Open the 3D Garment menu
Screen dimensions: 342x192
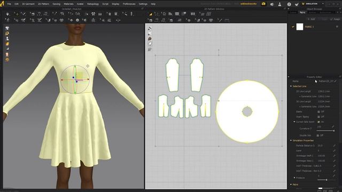point(28,4)
